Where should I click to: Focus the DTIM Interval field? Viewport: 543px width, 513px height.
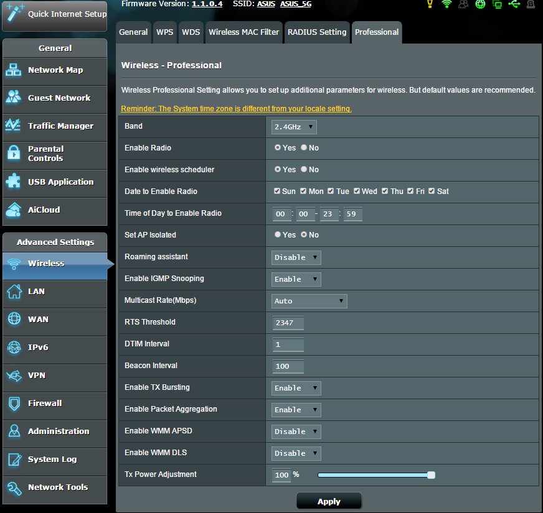(x=288, y=344)
